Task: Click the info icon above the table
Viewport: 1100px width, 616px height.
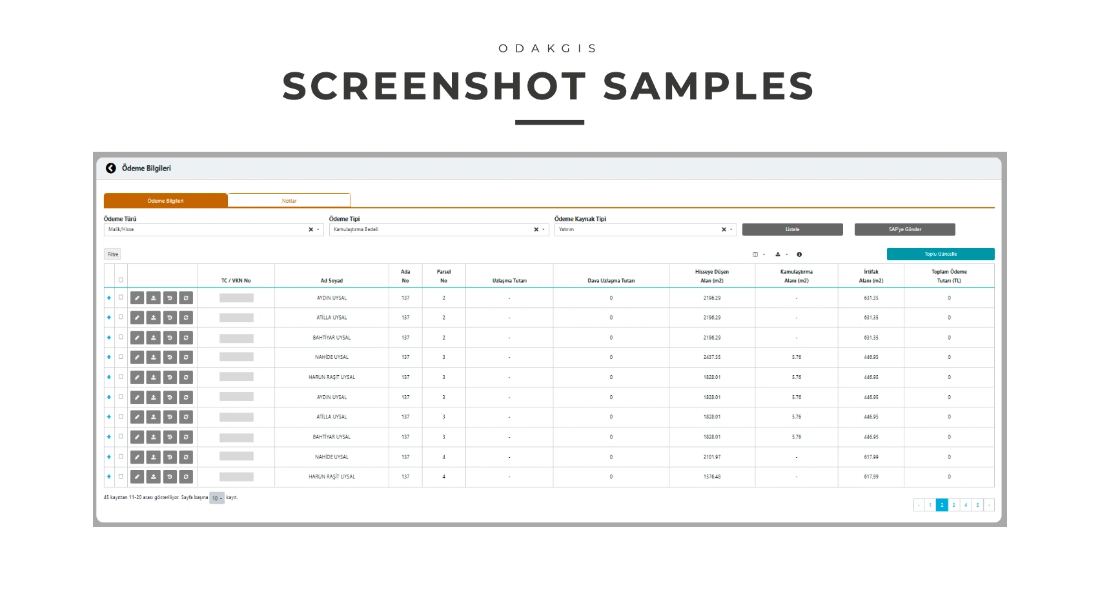Action: 799,254
